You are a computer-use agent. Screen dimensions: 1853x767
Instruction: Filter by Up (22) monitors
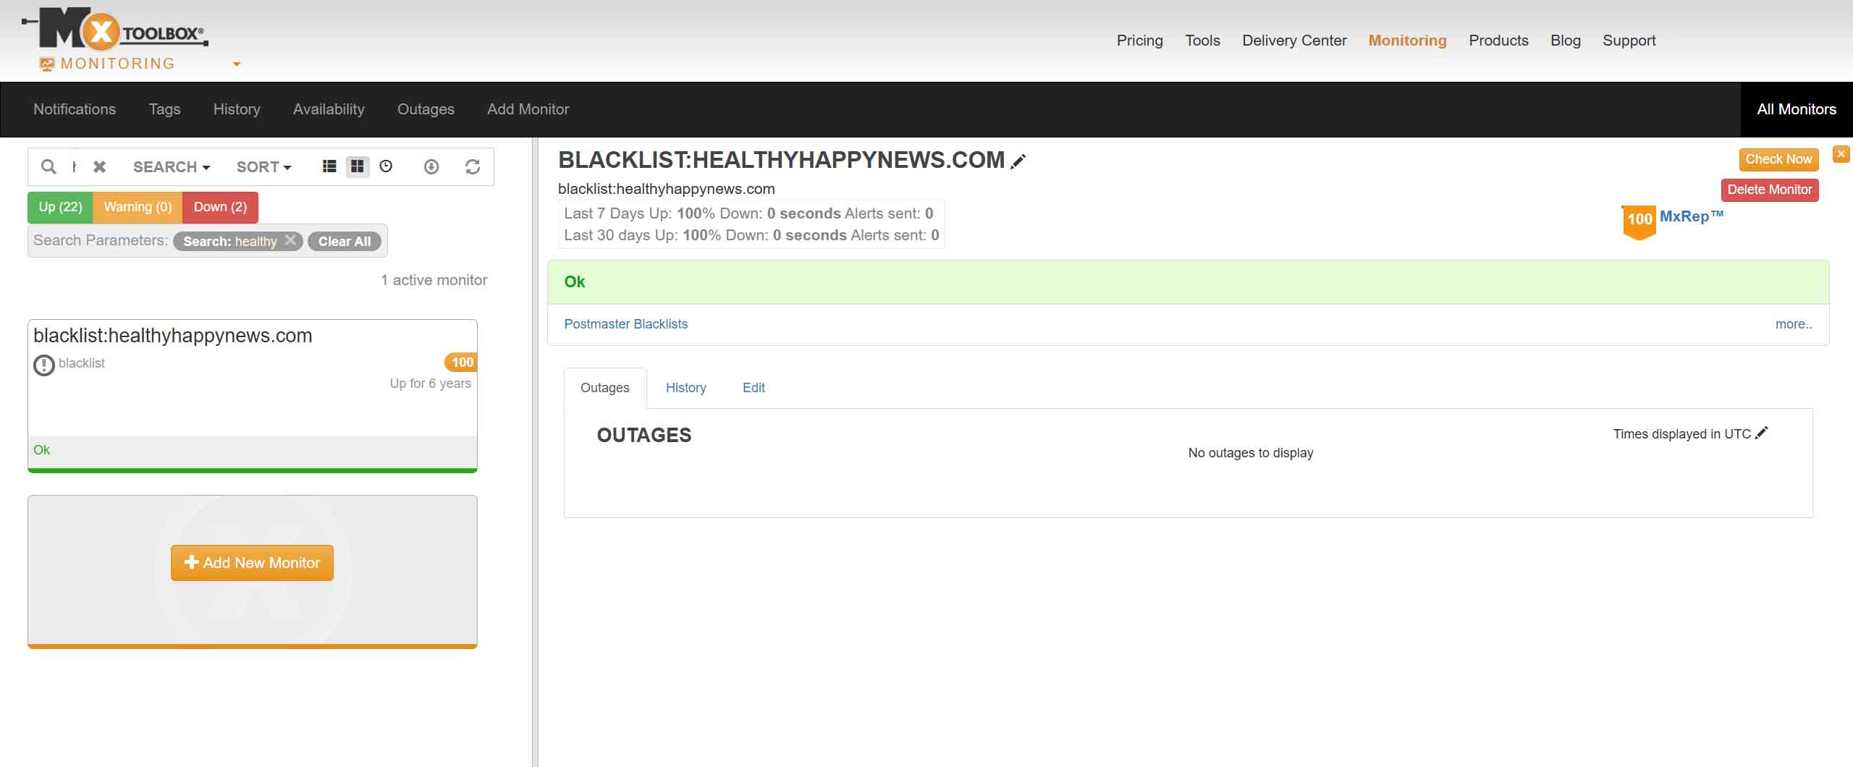point(60,207)
